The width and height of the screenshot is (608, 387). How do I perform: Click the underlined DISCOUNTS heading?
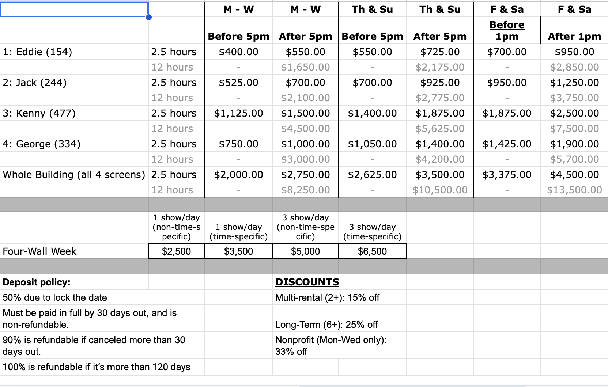[307, 282]
